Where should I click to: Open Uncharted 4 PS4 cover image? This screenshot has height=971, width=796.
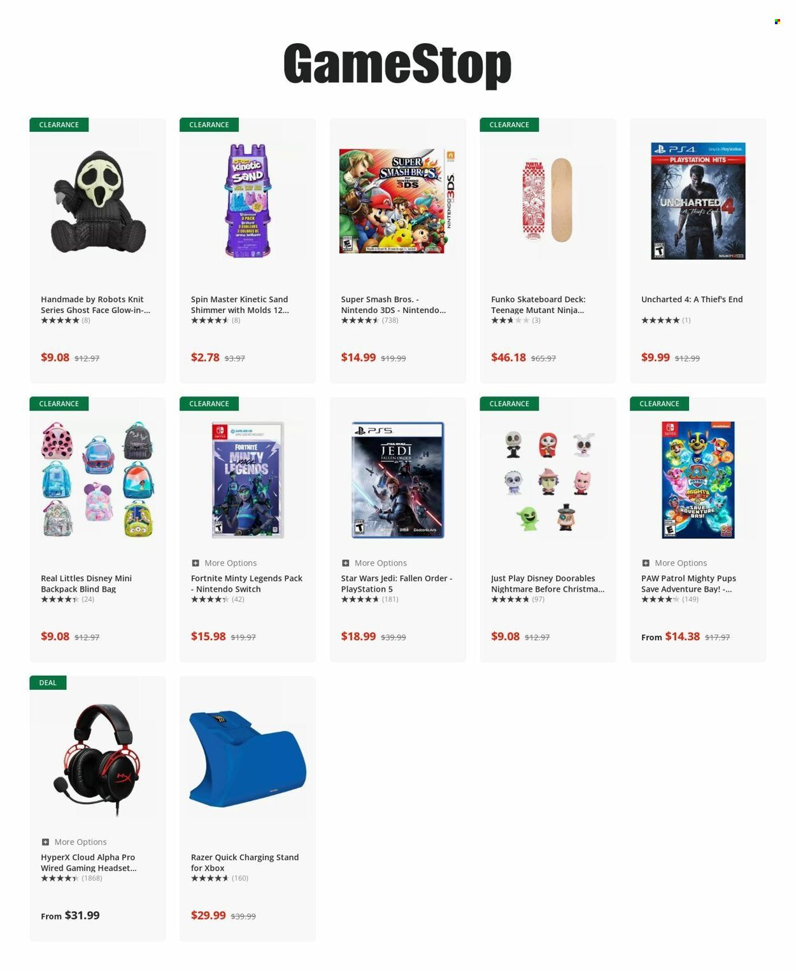click(x=698, y=201)
